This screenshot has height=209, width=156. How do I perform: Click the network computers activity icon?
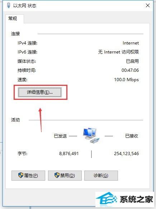tap(91, 135)
